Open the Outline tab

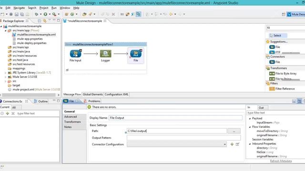tap(41, 101)
